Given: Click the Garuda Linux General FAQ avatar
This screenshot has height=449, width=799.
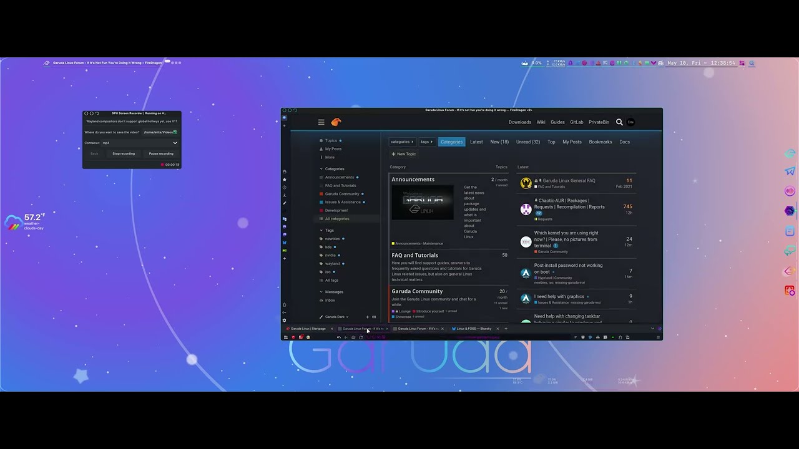Looking at the screenshot, I should click(x=526, y=183).
